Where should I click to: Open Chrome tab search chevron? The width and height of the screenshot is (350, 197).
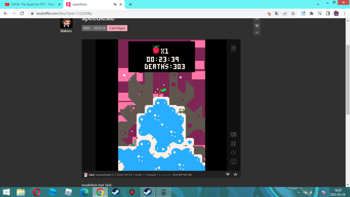[318, 4]
